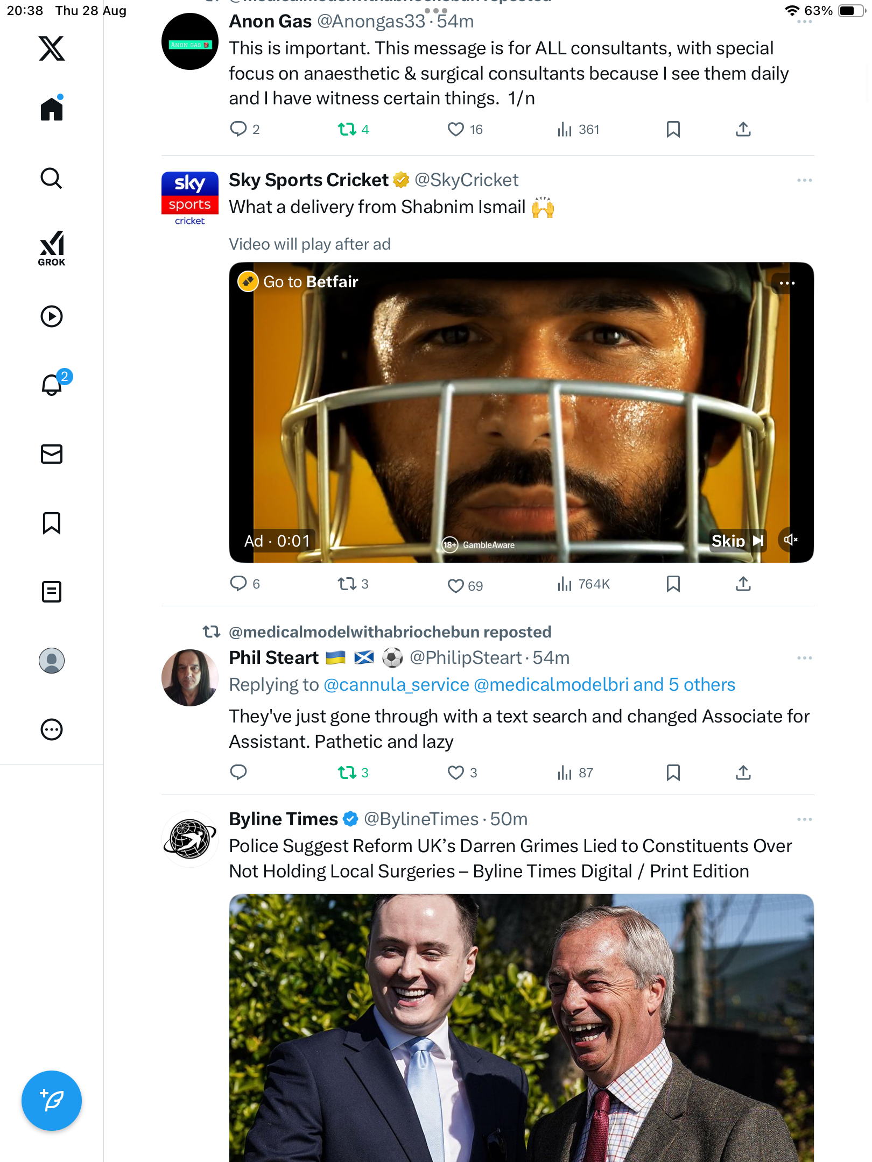
Task: Open Direct Messages envelope icon
Action: pyautogui.click(x=52, y=454)
